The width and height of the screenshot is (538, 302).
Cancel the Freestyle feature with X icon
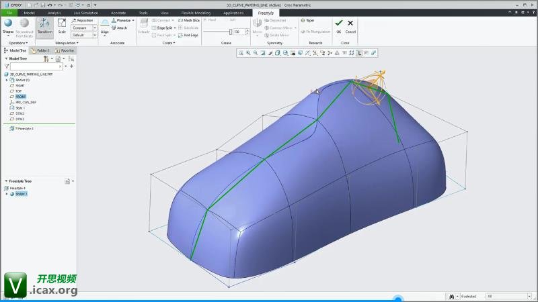[x=350, y=25]
